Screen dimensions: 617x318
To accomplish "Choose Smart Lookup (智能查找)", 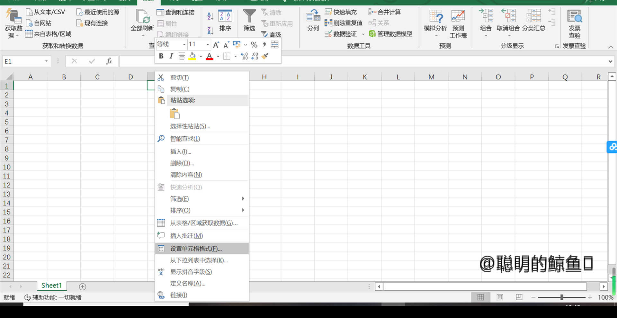I will tap(202, 139).
